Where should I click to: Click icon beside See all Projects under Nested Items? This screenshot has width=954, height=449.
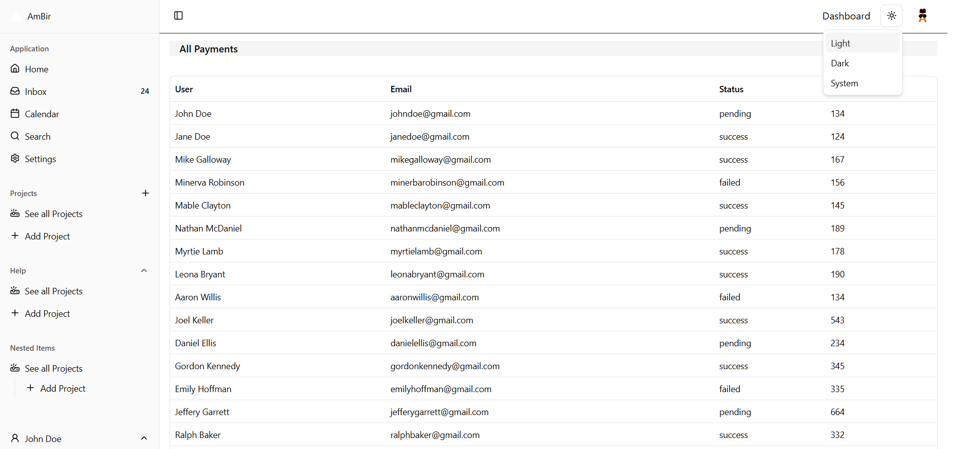(15, 368)
